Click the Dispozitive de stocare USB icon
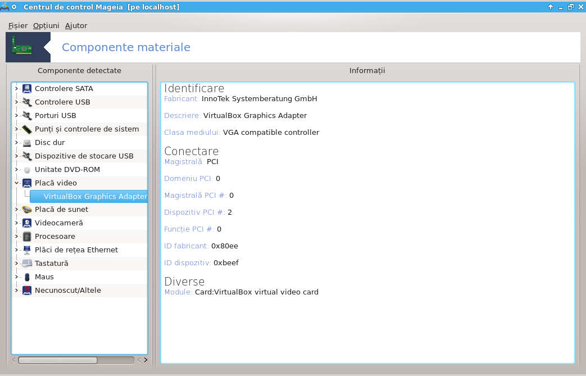This screenshot has height=376, width=586. coord(27,156)
